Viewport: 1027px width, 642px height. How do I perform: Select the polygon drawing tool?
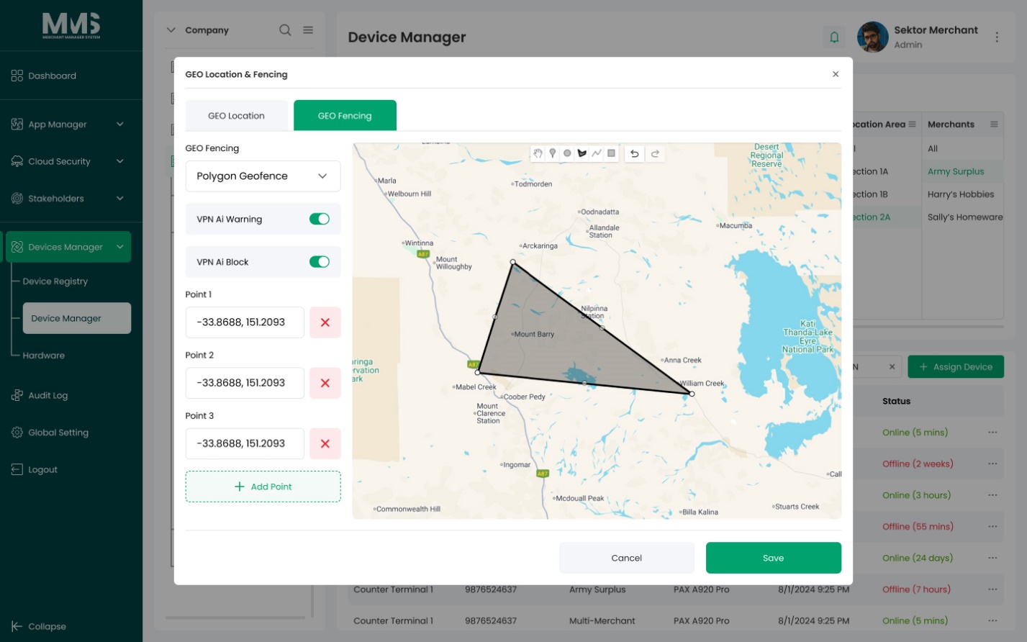(x=582, y=153)
